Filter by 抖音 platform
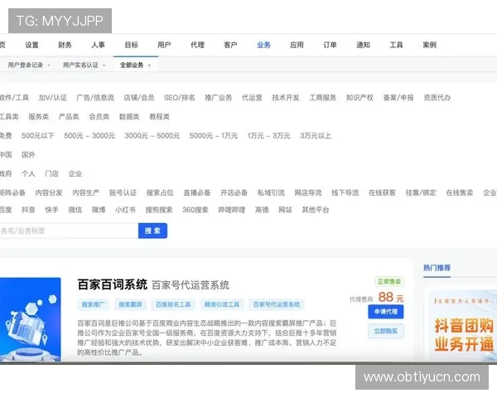 point(28,210)
